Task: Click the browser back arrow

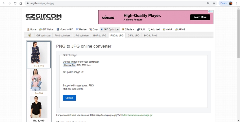Action: point(4,3)
